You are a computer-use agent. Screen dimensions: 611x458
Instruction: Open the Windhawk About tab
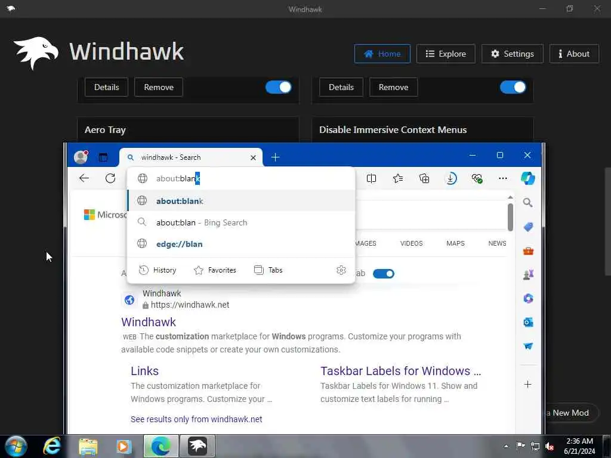[574, 54]
